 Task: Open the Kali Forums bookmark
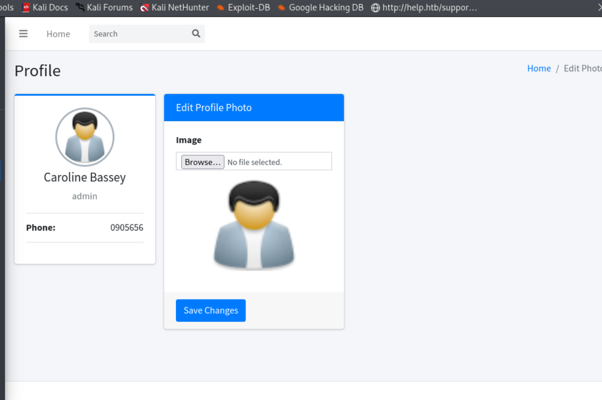click(104, 8)
